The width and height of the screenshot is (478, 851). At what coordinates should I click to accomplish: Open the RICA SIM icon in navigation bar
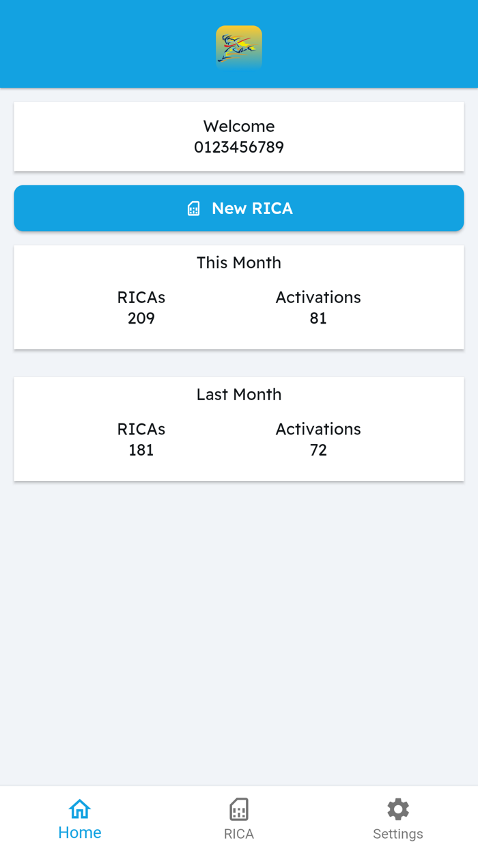pyautogui.click(x=238, y=808)
